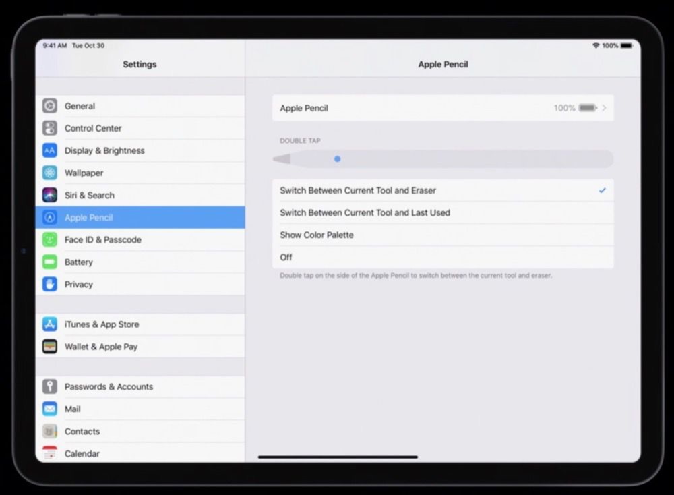Tap the Display & Brightness AA icon
Screen dimensions: 674x495
[x=49, y=150]
